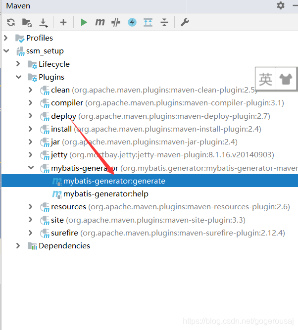The width and height of the screenshot is (298, 330).
Task: Select the ssm_setup project label
Action: (x=45, y=51)
